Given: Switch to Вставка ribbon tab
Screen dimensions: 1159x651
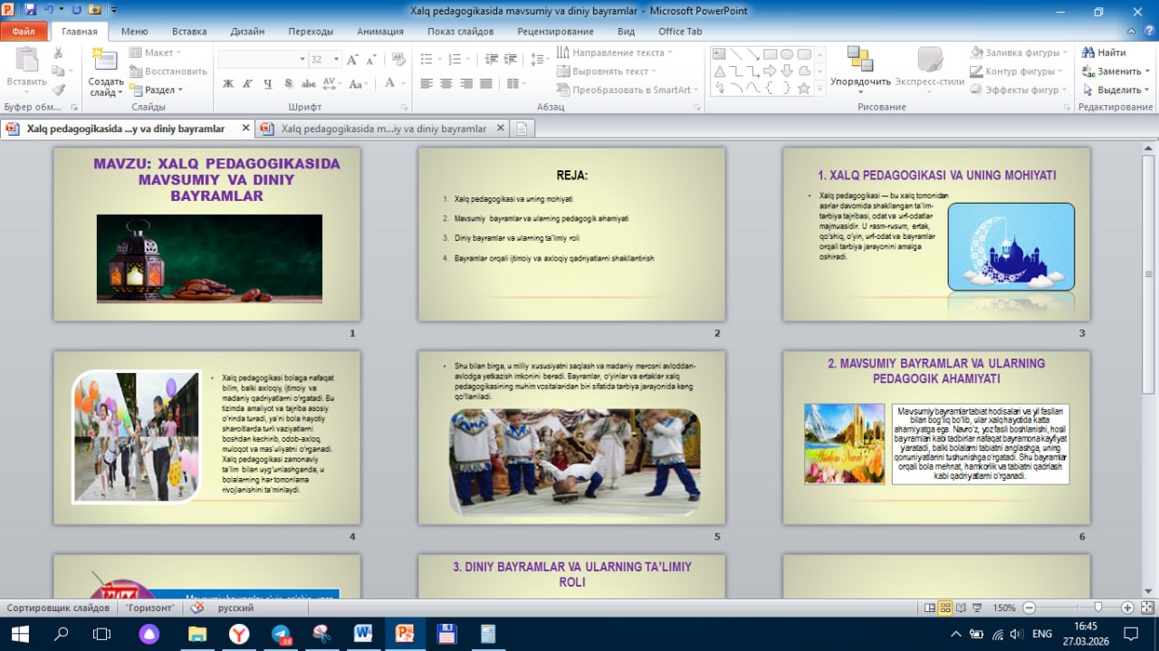Looking at the screenshot, I should [x=189, y=31].
